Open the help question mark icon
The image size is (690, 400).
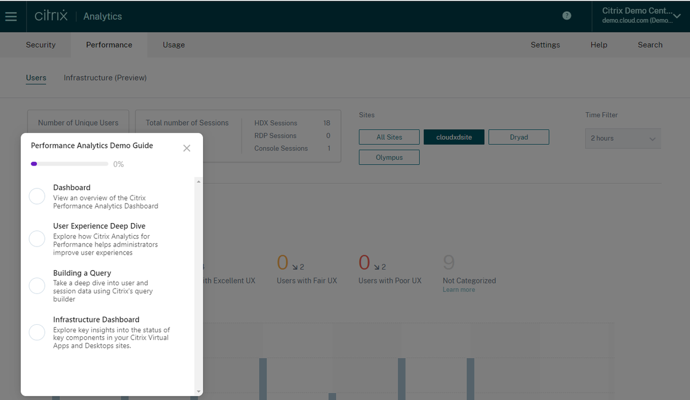(x=567, y=16)
